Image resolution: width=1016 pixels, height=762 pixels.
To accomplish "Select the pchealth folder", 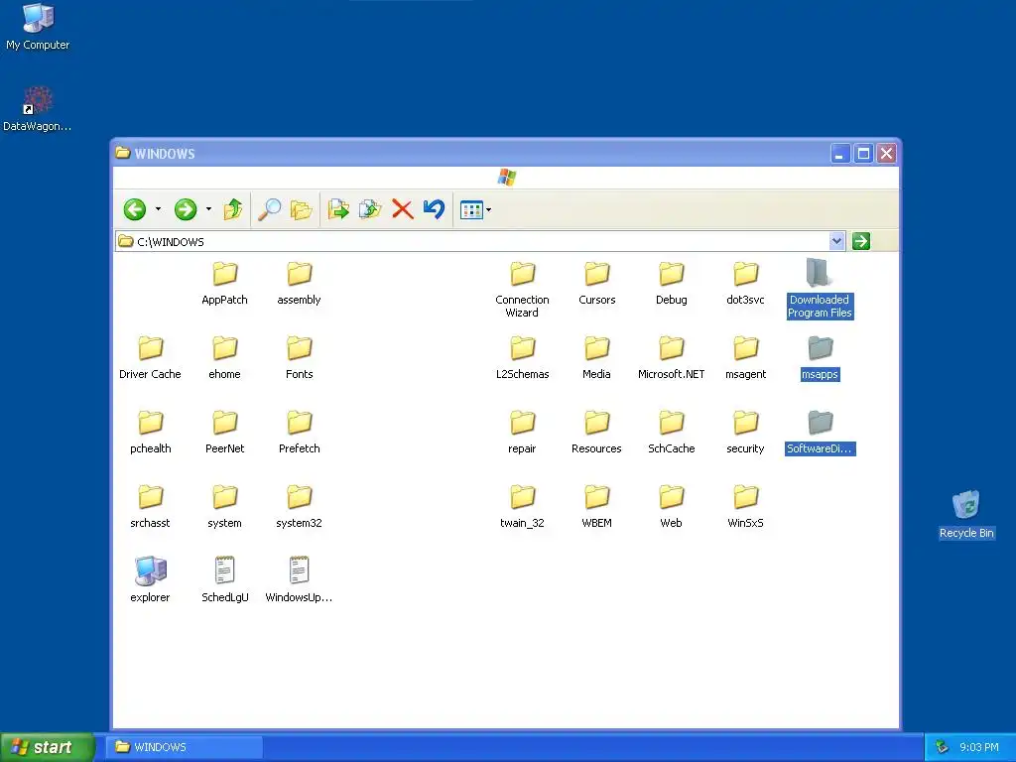I will pos(151,433).
